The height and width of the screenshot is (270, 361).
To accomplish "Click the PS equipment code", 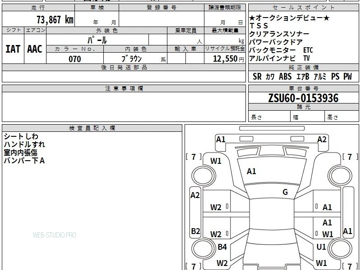I will (x=335, y=76).
